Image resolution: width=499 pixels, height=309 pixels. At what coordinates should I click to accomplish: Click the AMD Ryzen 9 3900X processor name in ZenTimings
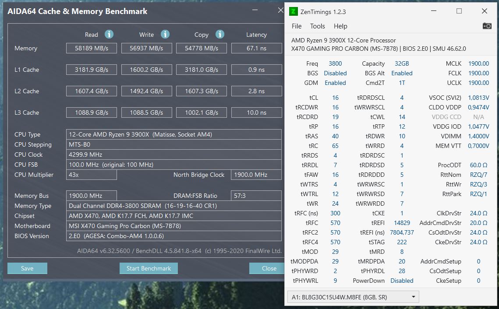pos(343,40)
